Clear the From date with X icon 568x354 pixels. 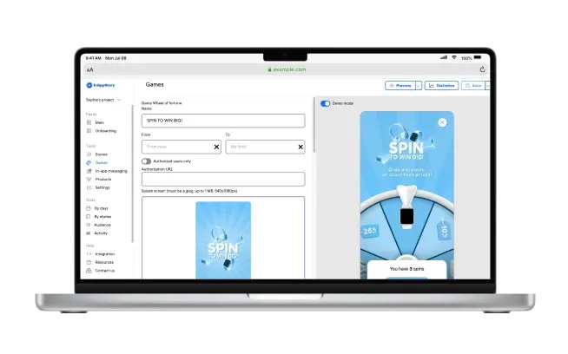point(216,147)
